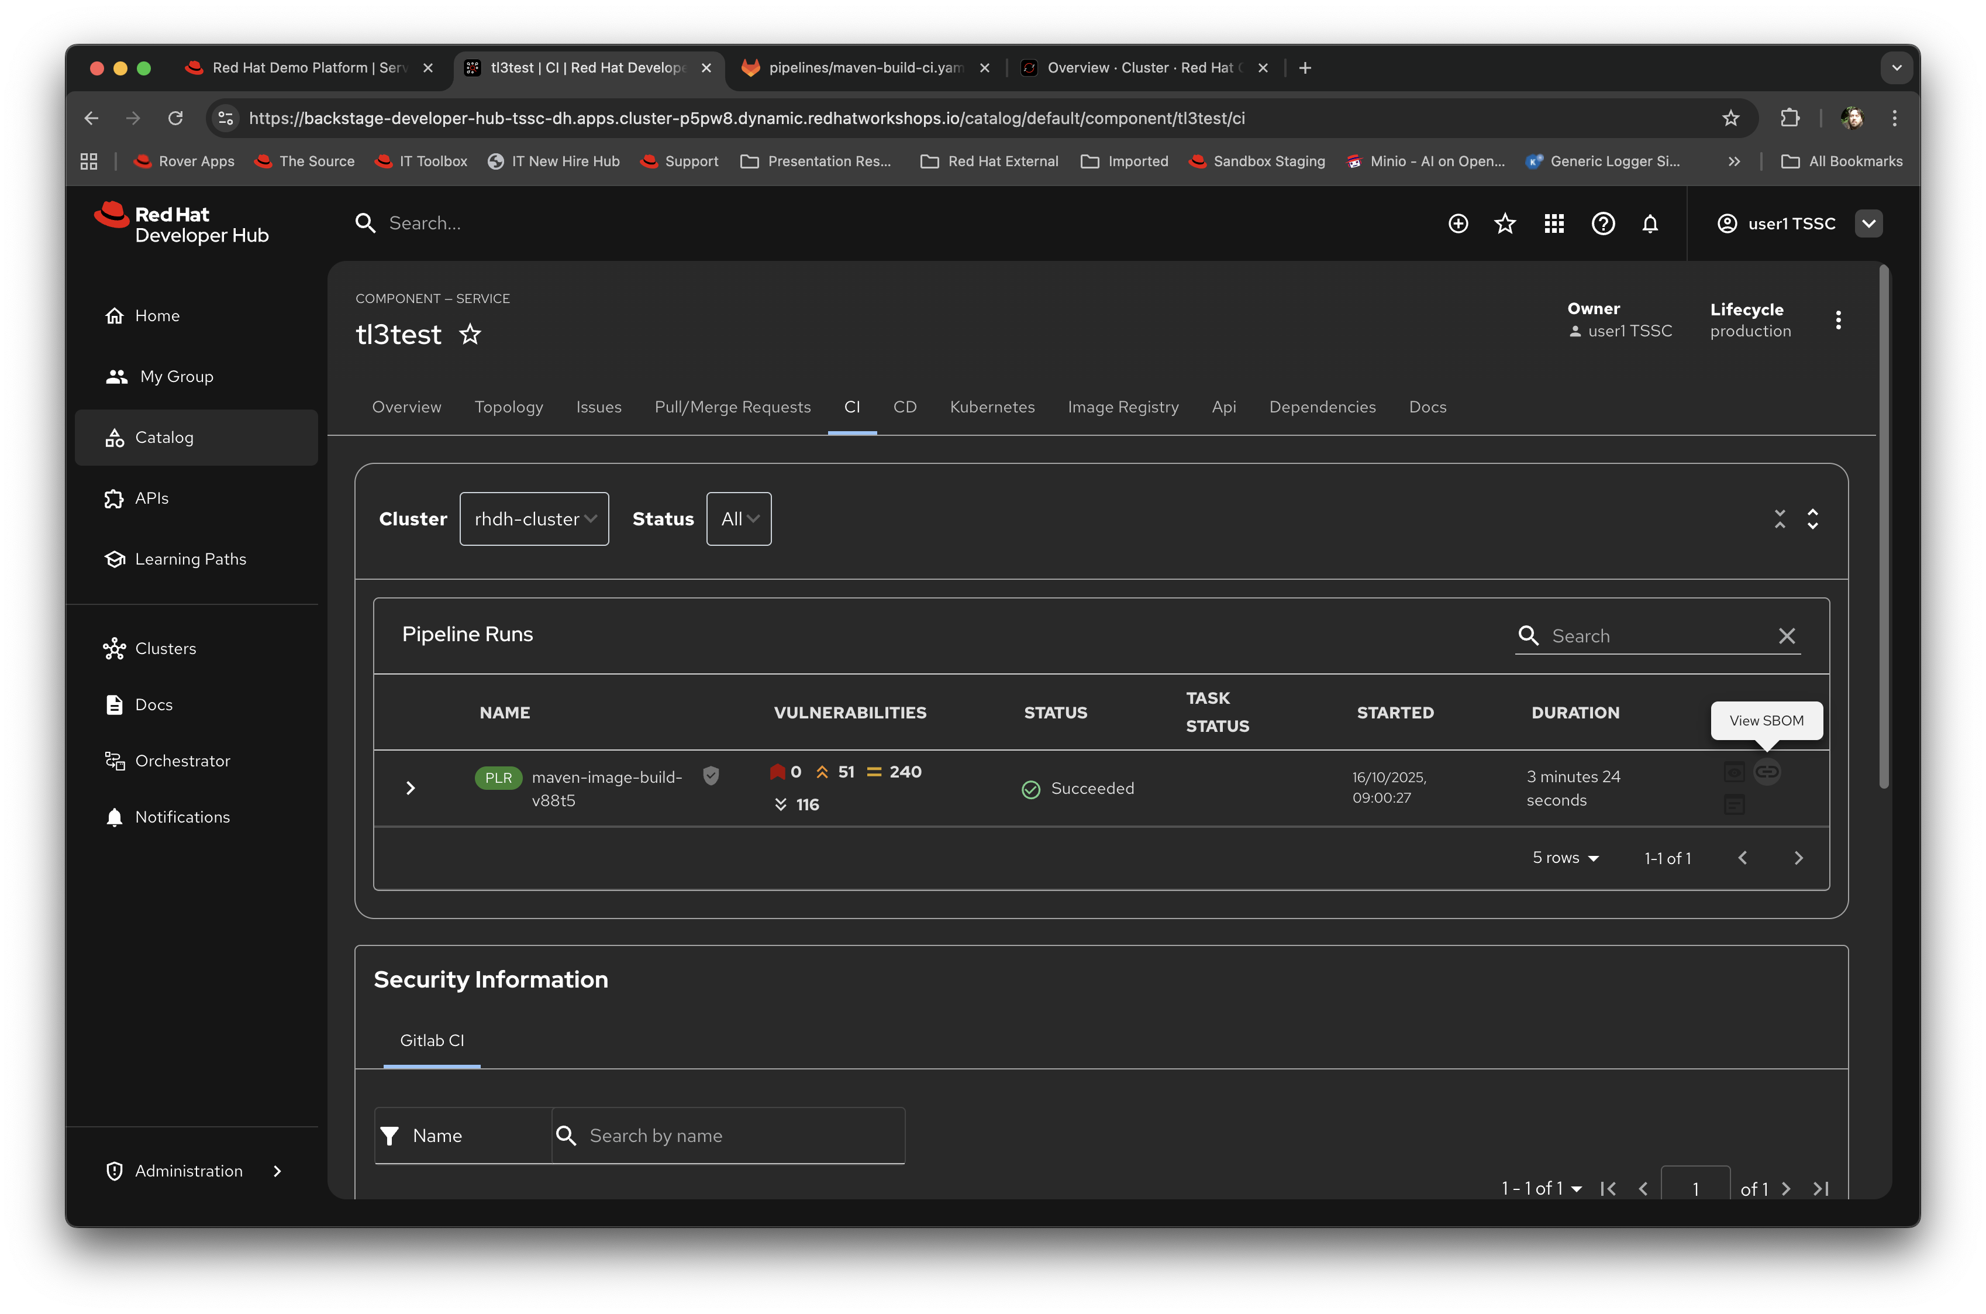
Task: Open logs icon for the pipeline run
Action: (1735, 804)
